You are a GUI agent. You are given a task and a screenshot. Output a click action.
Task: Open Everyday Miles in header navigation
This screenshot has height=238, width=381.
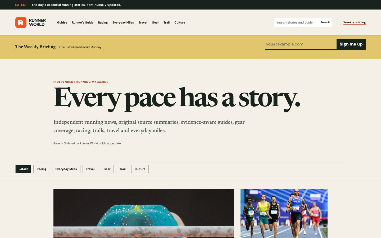(x=123, y=22)
